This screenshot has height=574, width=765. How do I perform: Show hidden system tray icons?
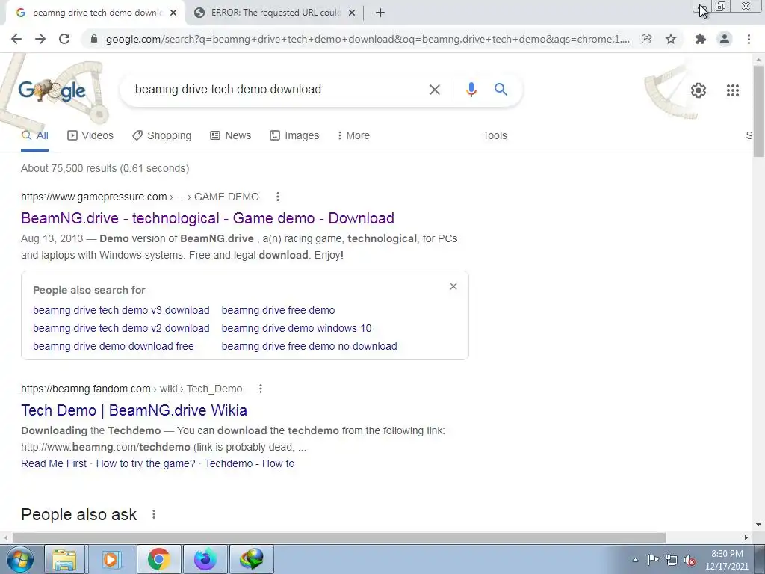[x=635, y=560]
